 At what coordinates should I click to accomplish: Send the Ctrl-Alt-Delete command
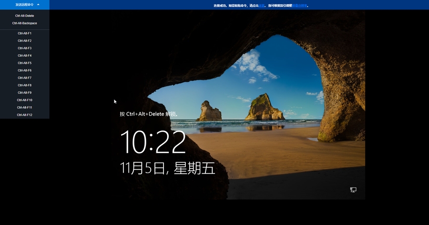pos(24,16)
